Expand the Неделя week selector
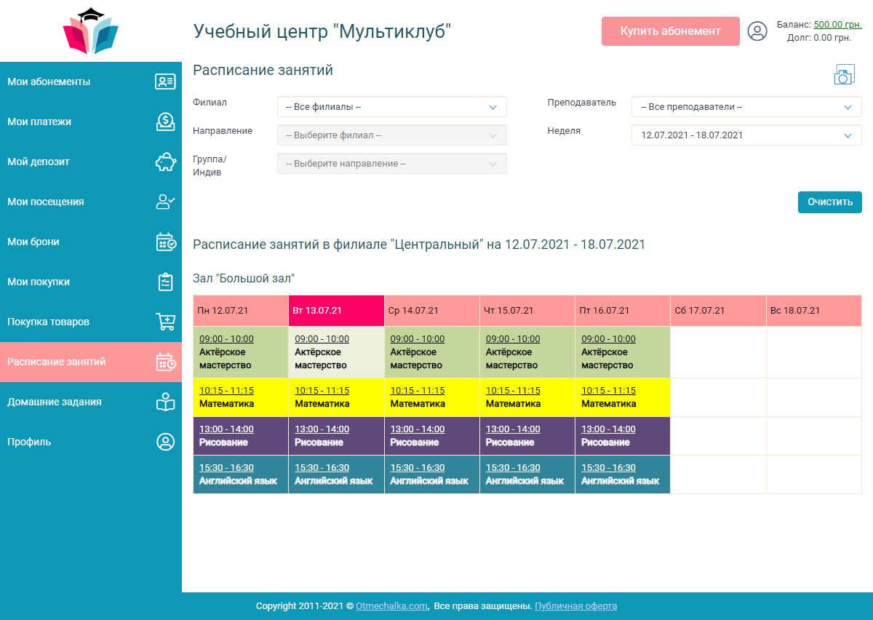Viewport: 873px width, 620px height. click(x=746, y=135)
